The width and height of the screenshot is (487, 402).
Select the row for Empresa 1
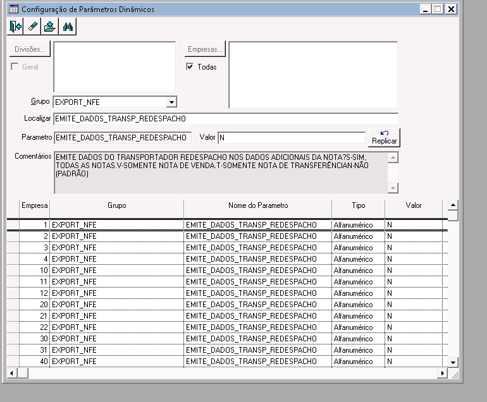[x=227, y=225]
